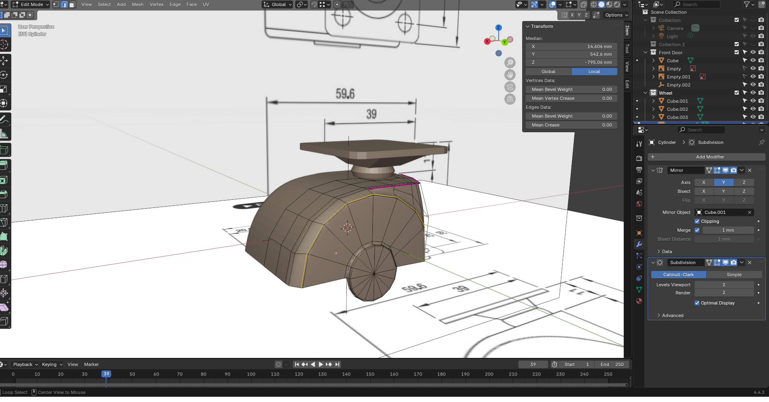The width and height of the screenshot is (769, 402).
Task: Jump to timeline start frame
Action: click(297, 364)
